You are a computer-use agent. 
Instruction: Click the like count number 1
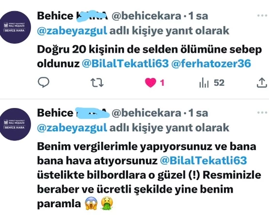click(x=162, y=83)
